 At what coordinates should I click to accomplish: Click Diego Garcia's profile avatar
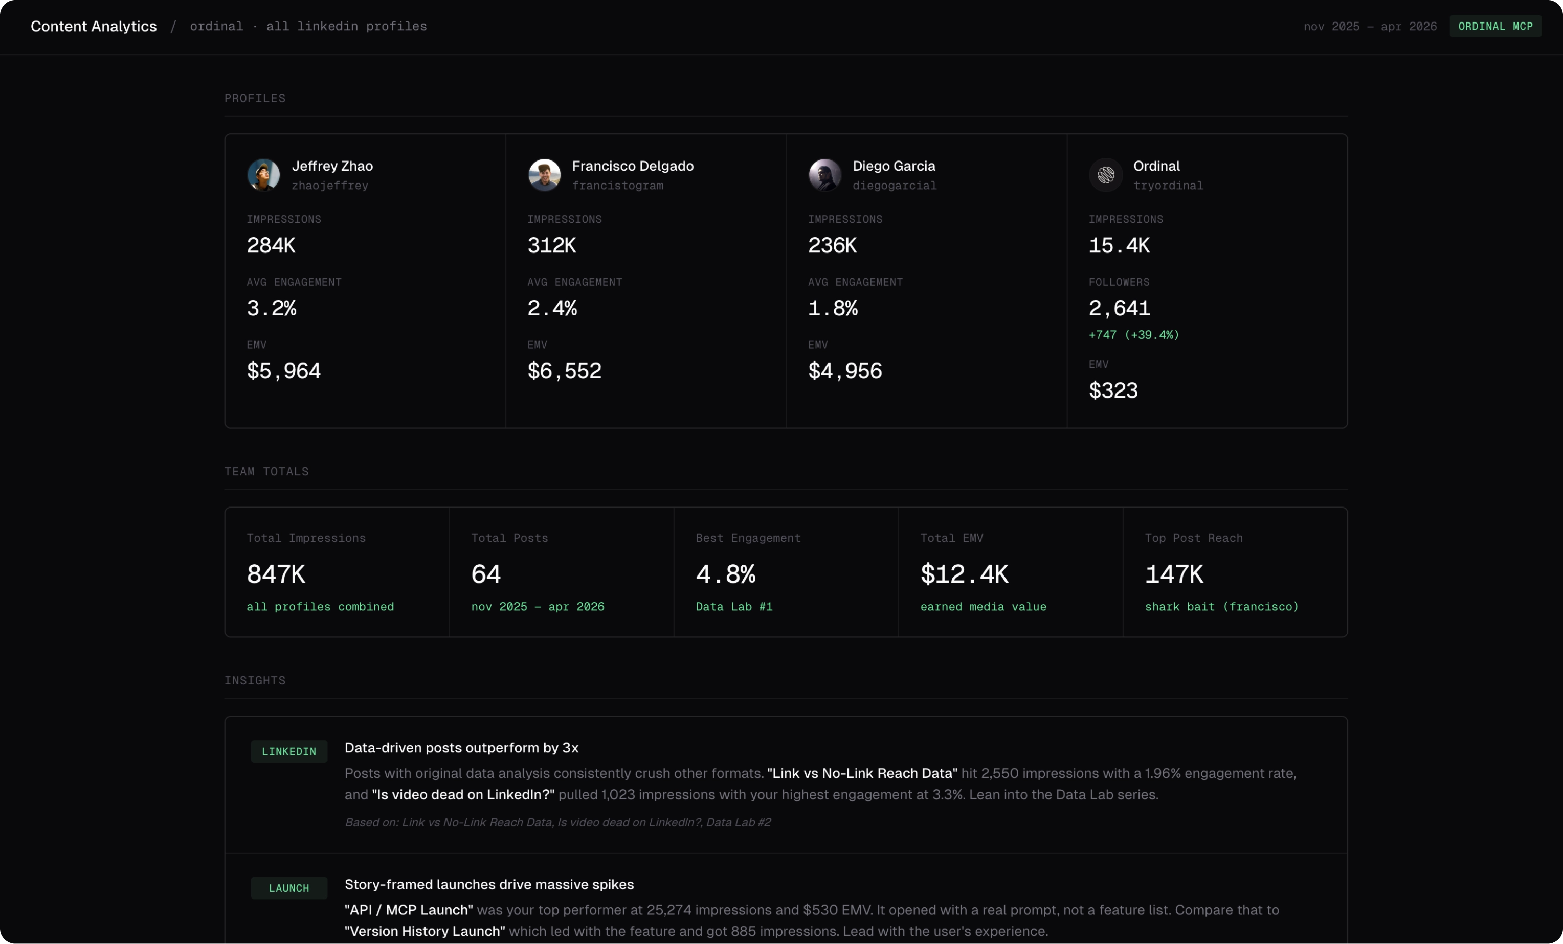tap(824, 175)
